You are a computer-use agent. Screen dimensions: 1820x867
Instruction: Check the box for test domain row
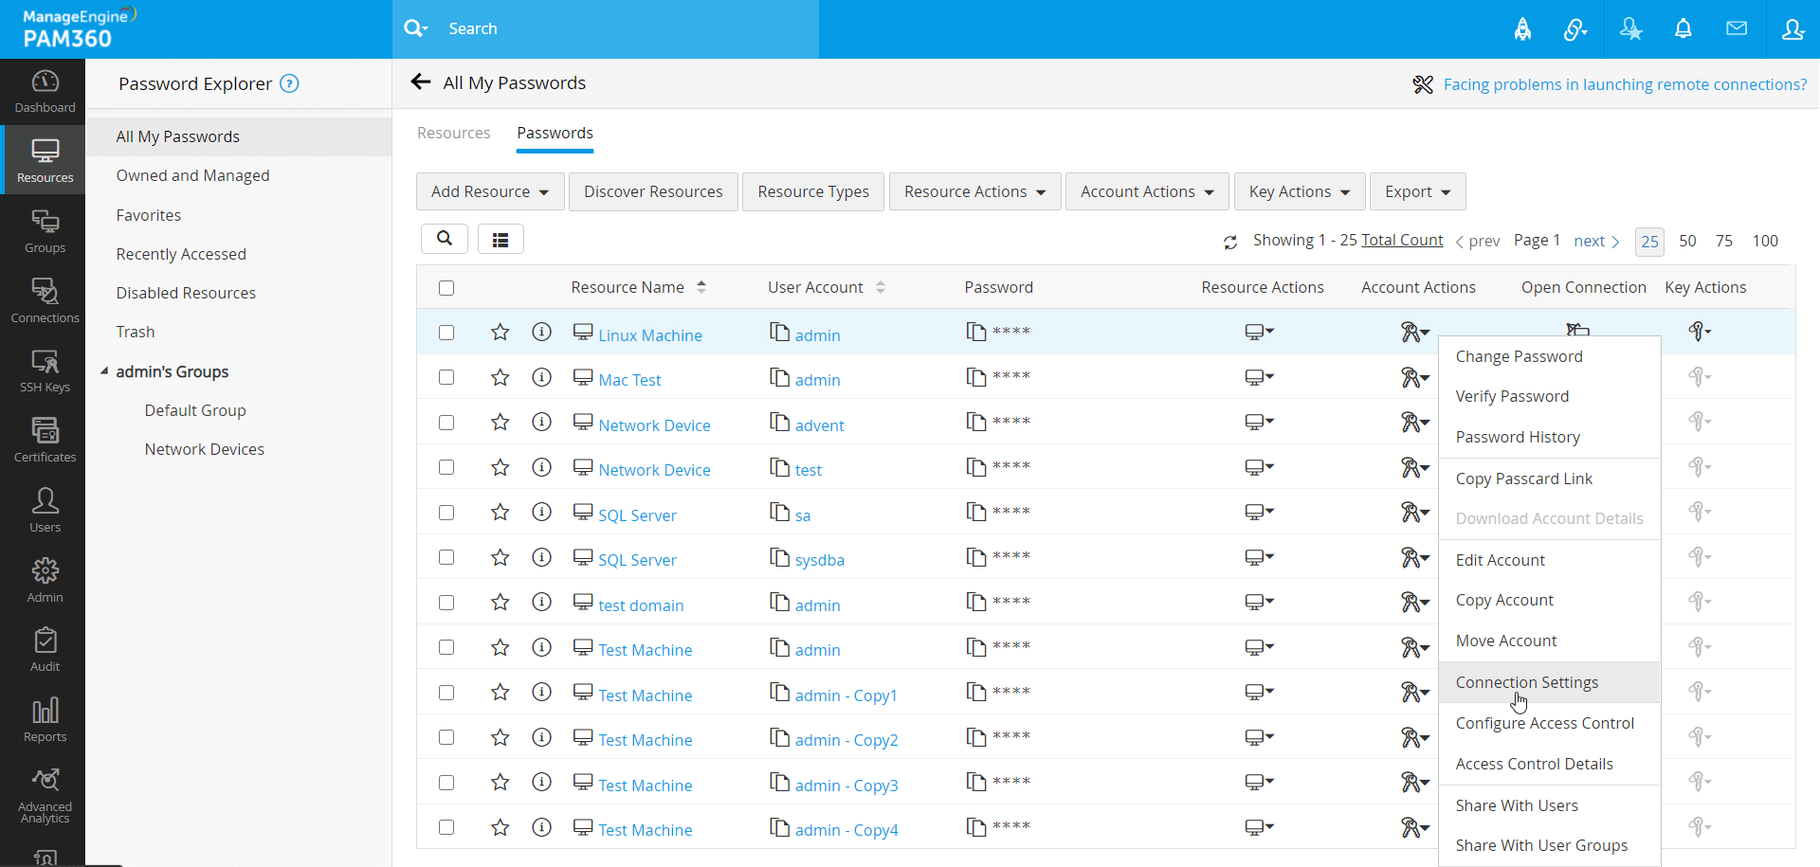[446, 603]
